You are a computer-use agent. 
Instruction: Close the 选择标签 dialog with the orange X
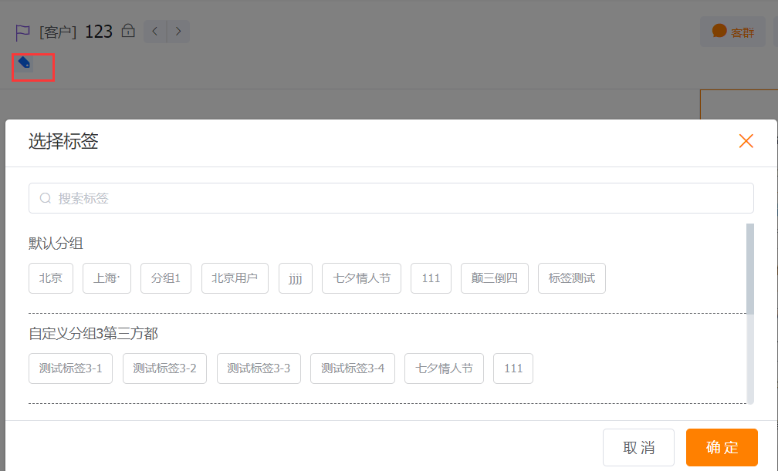(x=746, y=140)
